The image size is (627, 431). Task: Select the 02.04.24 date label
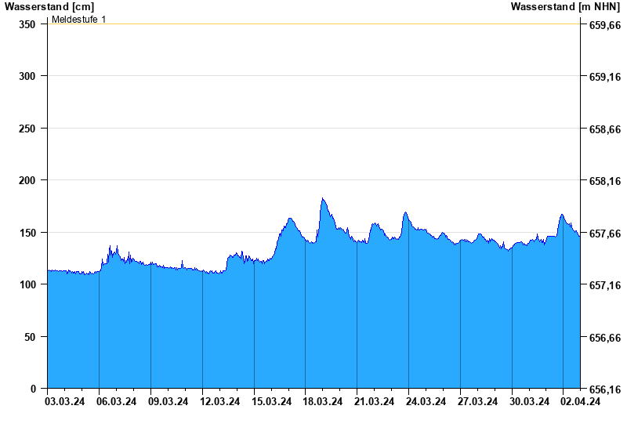tap(581, 402)
